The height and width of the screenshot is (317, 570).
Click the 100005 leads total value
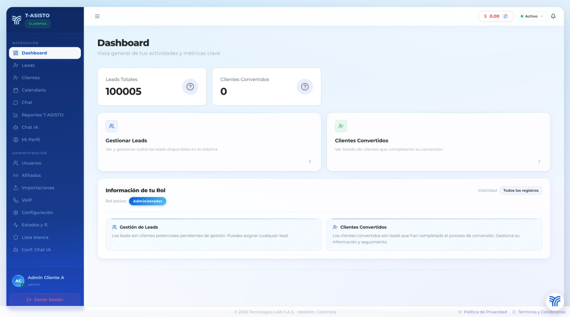click(123, 92)
